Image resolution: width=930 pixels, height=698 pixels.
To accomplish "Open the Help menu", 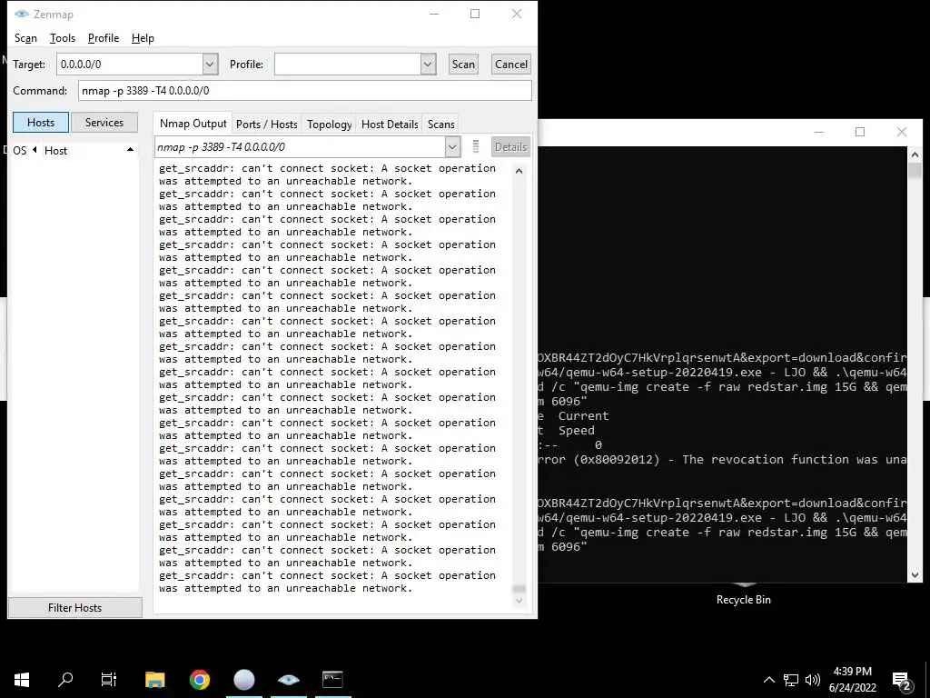I will pyautogui.click(x=143, y=38).
